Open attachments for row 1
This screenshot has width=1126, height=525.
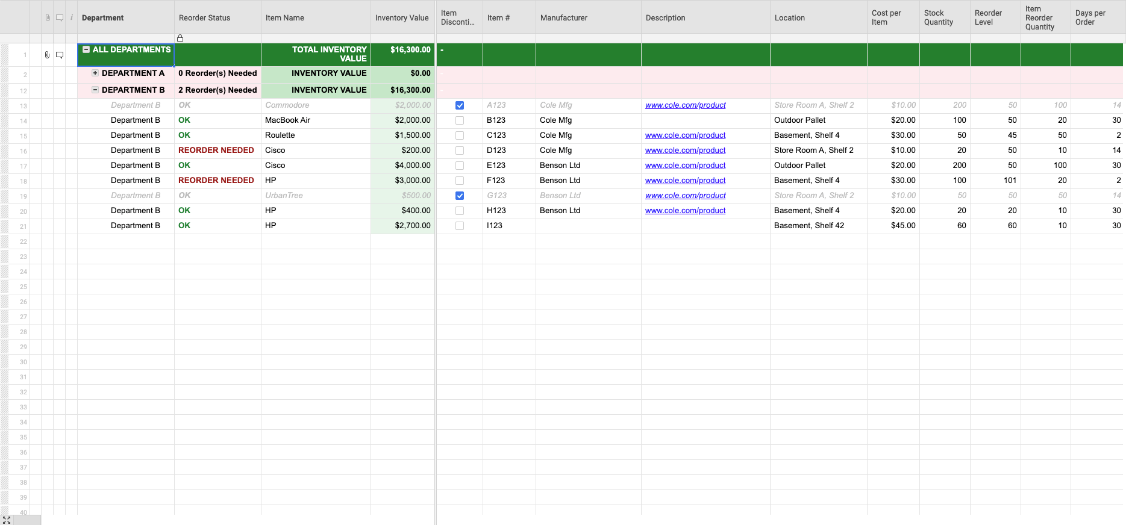[x=47, y=55]
